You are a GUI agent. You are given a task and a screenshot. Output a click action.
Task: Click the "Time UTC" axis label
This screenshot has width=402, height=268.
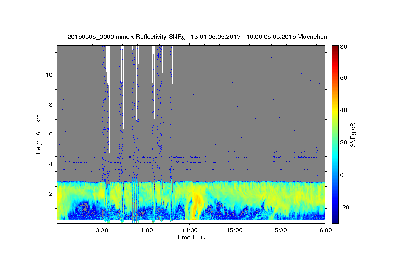[x=191, y=237]
